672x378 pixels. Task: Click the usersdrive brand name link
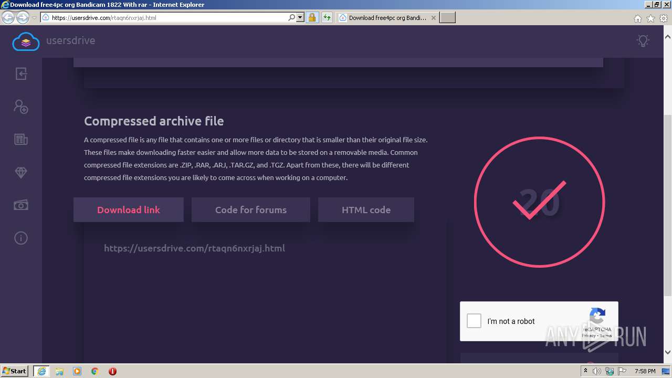click(x=70, y=40)
